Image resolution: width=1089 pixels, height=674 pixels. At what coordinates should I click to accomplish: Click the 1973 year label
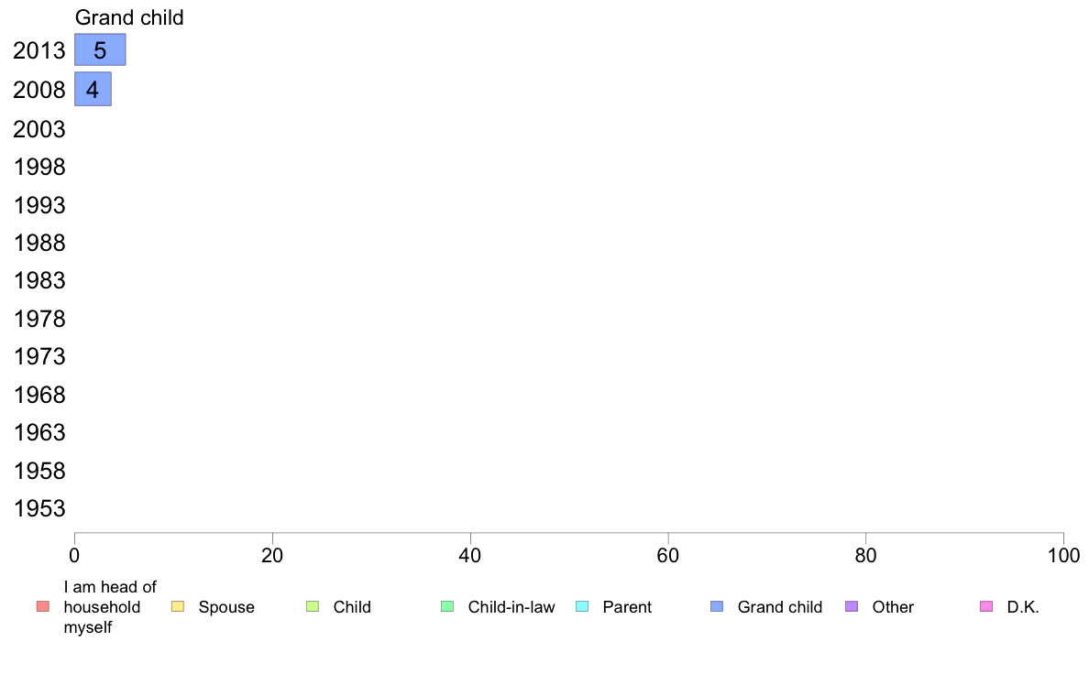[38, 357]
